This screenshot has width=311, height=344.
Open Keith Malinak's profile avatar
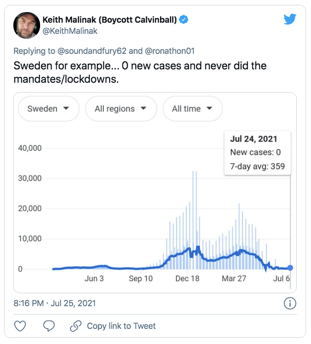26,25
